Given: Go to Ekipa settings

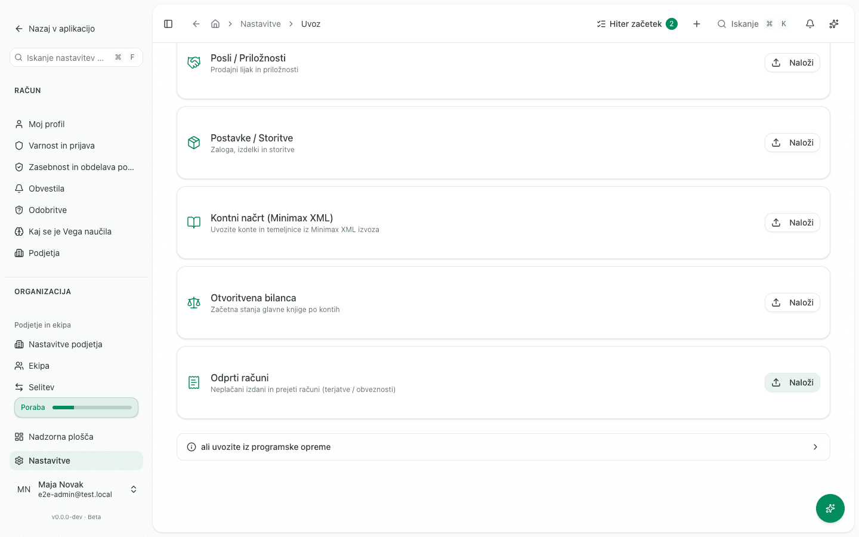Looking at the screenshot, I should 76,366.
